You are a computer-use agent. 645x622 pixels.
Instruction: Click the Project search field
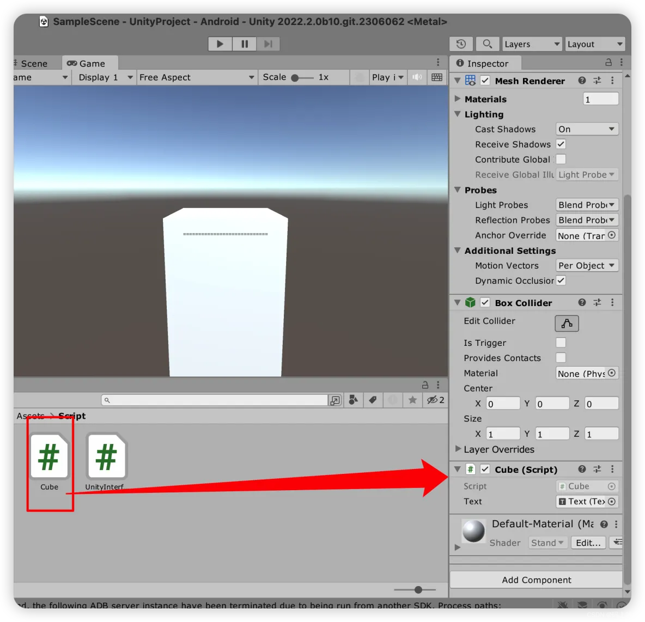[214, 400]
